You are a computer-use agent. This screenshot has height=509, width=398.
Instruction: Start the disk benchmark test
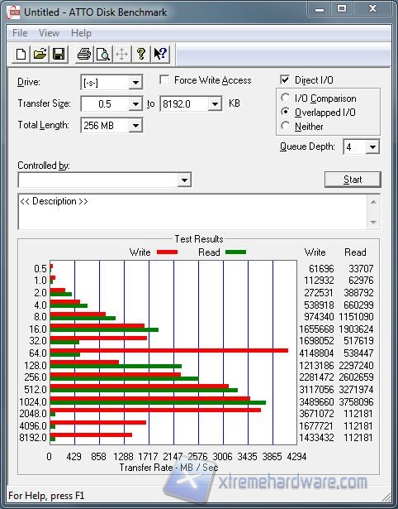pos(353,180)
